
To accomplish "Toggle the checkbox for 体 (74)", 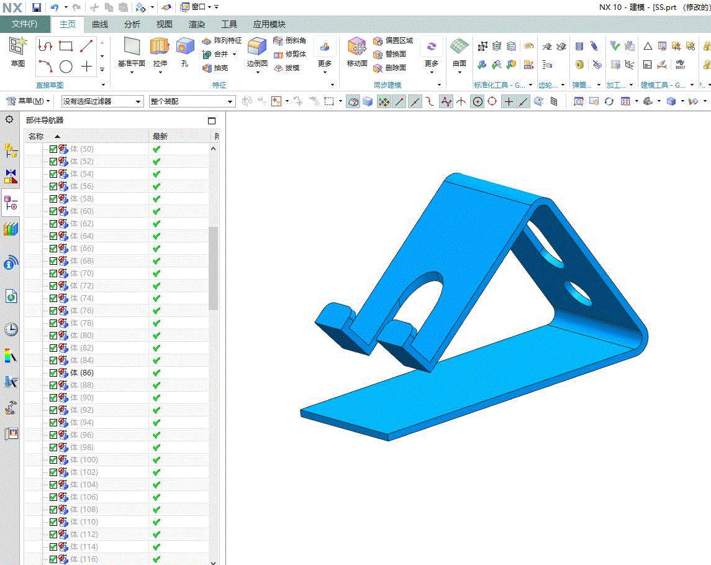I will pyautogui.click(x=53, y=298).
